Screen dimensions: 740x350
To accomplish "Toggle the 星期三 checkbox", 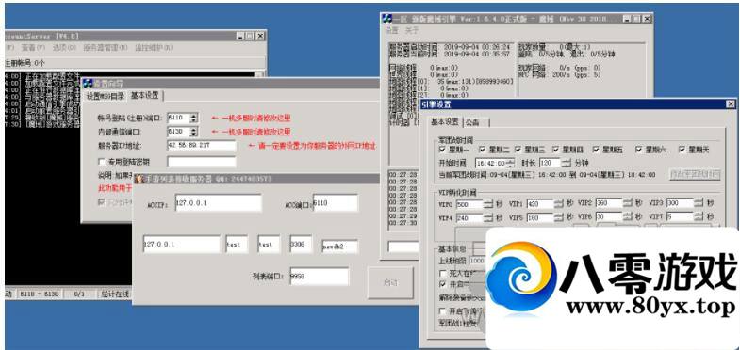I will pyautogui.click(x=518, y=150).
